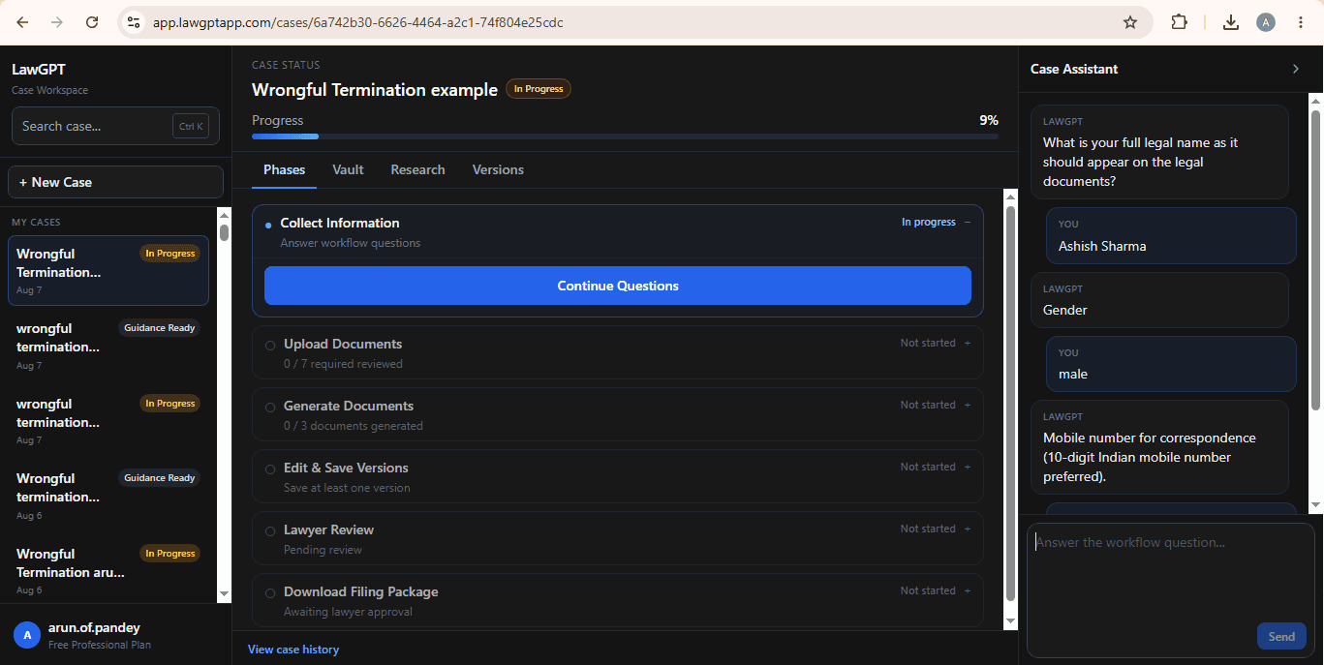Click the Wrongful Termination example heading
The width and height of the screenshot is (1324, 665).
[375, 90]
